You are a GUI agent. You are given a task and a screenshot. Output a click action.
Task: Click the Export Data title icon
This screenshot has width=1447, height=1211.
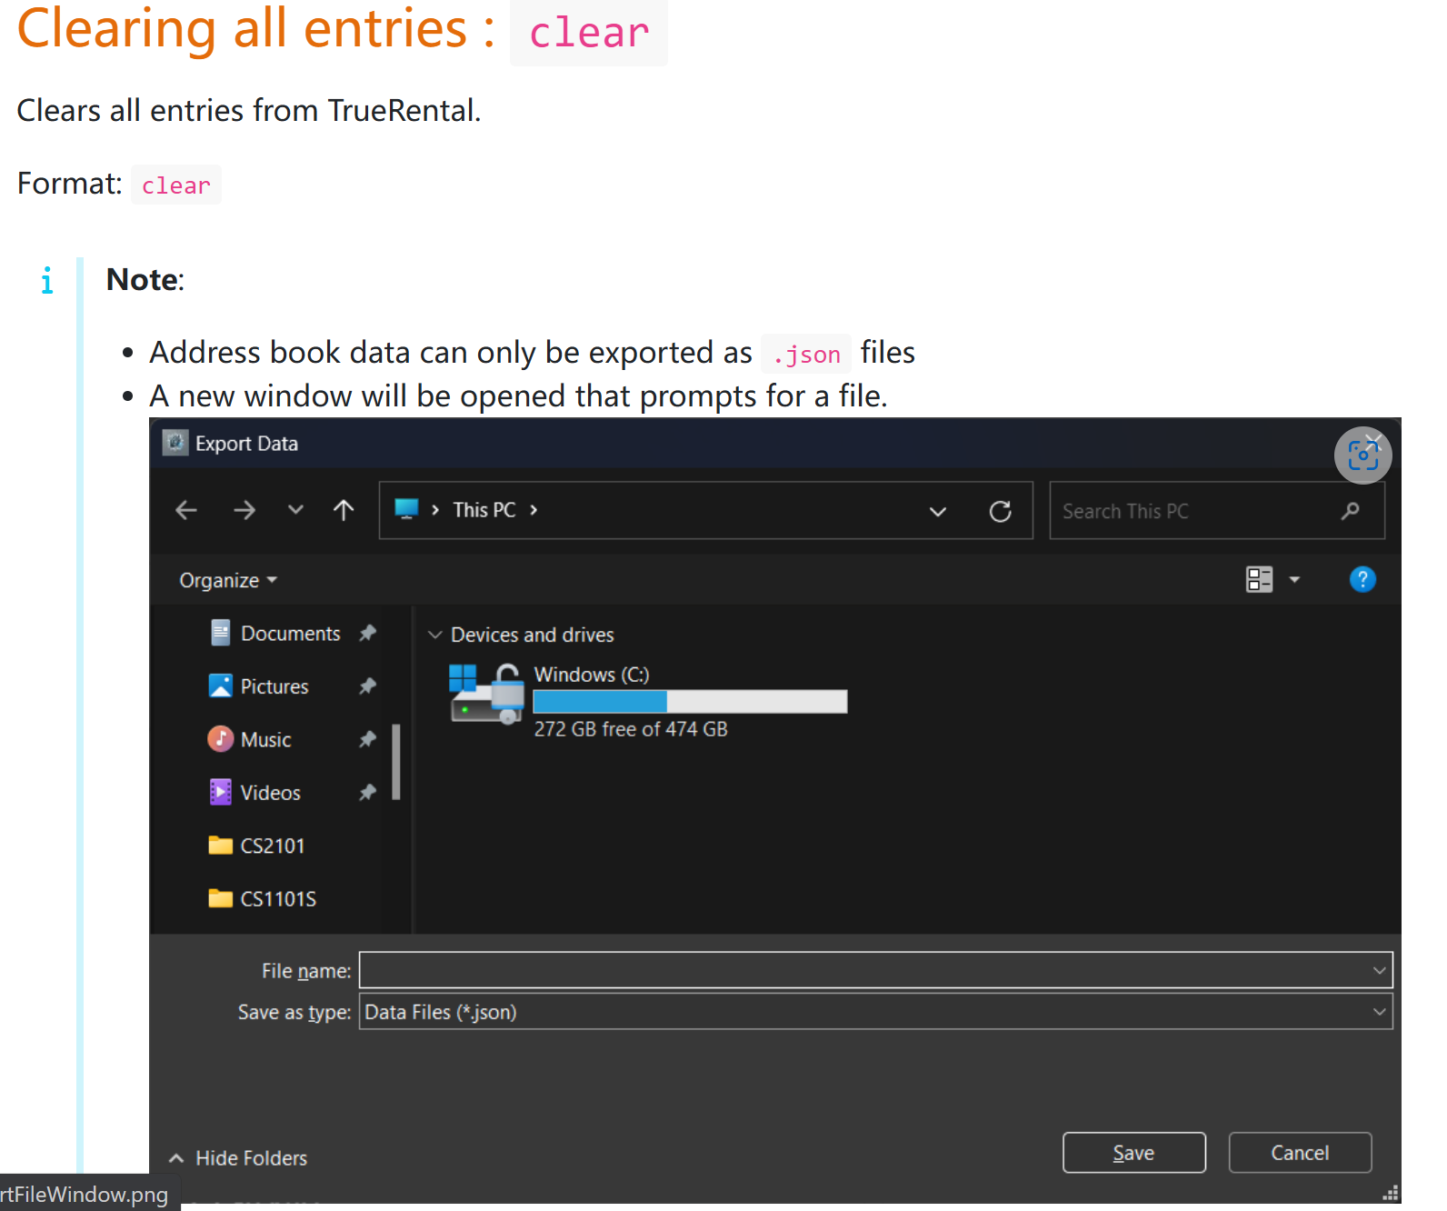(175, 443)
